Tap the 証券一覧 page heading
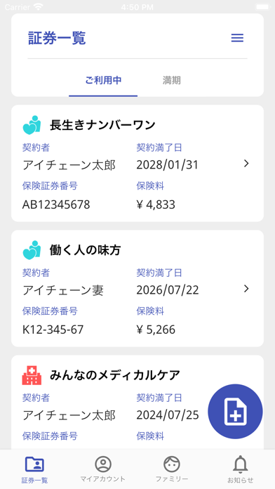Viewport: 275px width, 489px height. (x=57, y=38)
